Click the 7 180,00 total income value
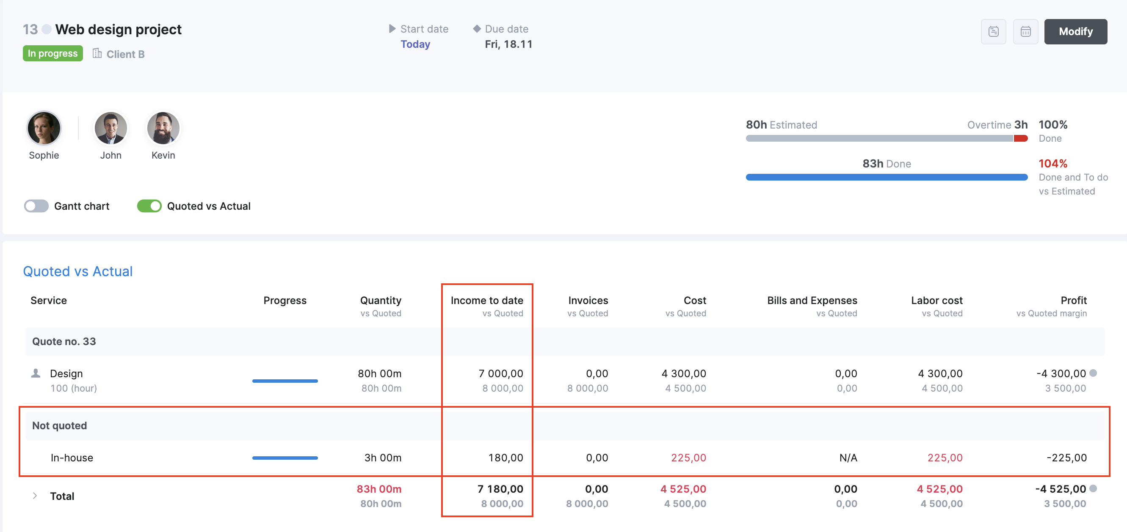This screenshot has height=532, width=1127. coord(500,489)
